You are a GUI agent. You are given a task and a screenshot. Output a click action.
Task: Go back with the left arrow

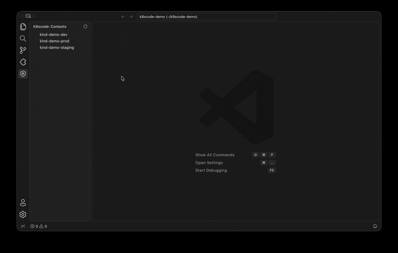[123, 17]
